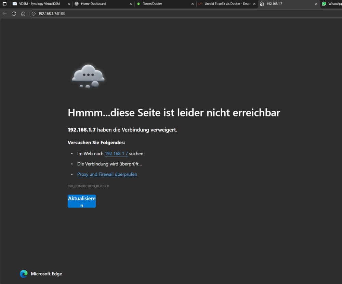Click the Microsoft Edge logo at bottom
342x284 pixels.
(24, 274)
